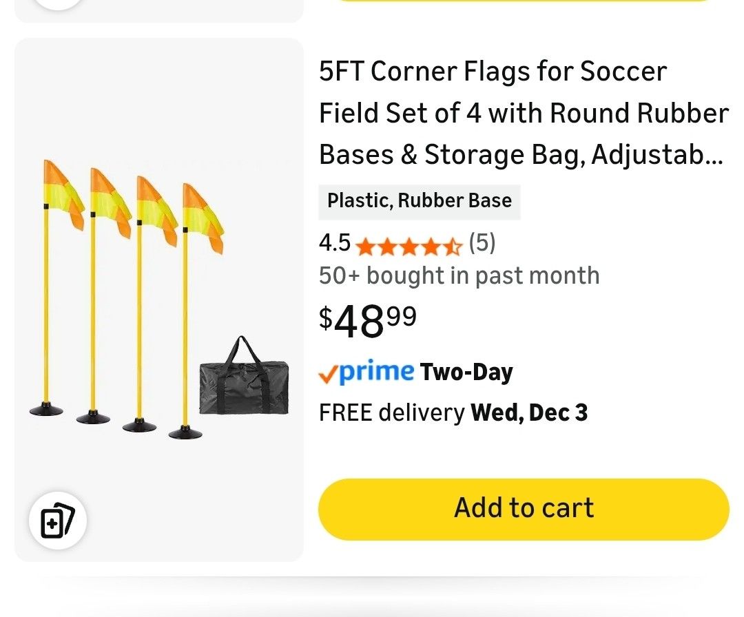The width and height of the screenshot is (744, 617).
Task: Open reviews by clicking the (5) count
Action: [x=482, y=242]
